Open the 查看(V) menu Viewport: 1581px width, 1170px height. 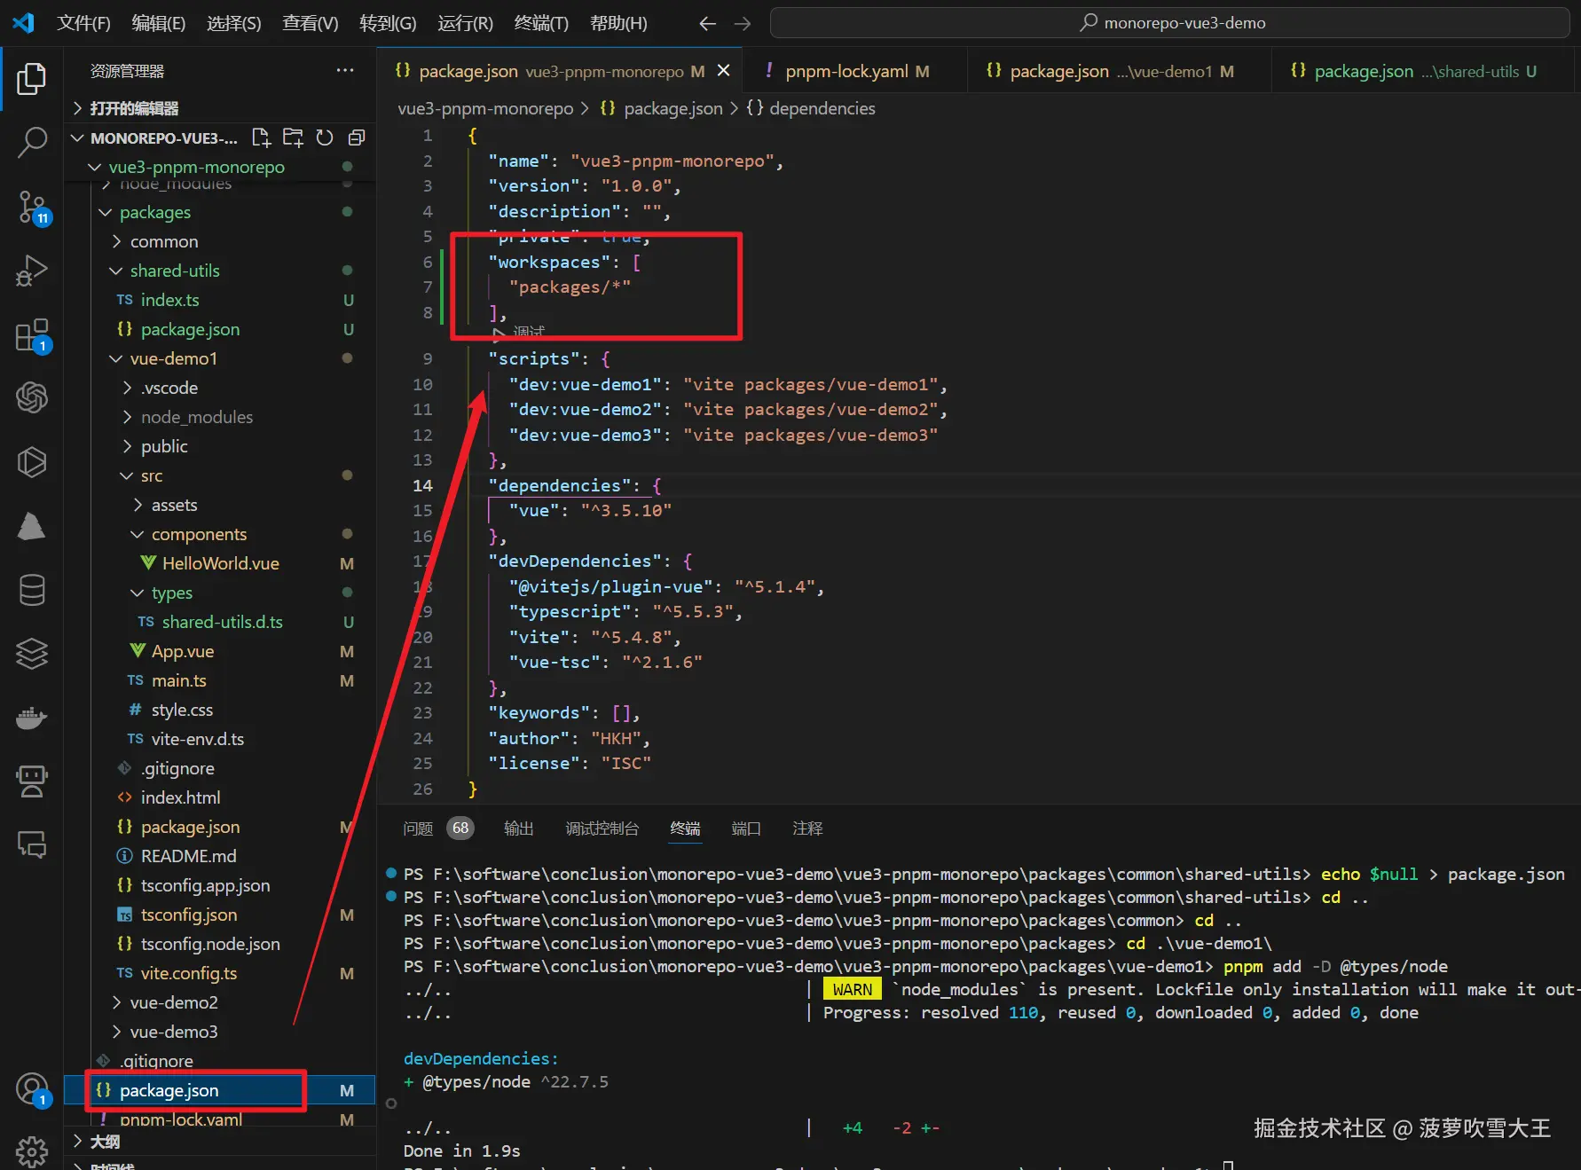coord(311,23)
